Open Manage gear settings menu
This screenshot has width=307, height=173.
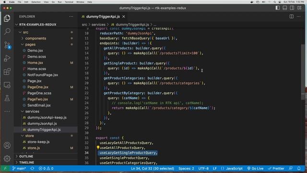point(7,159)
